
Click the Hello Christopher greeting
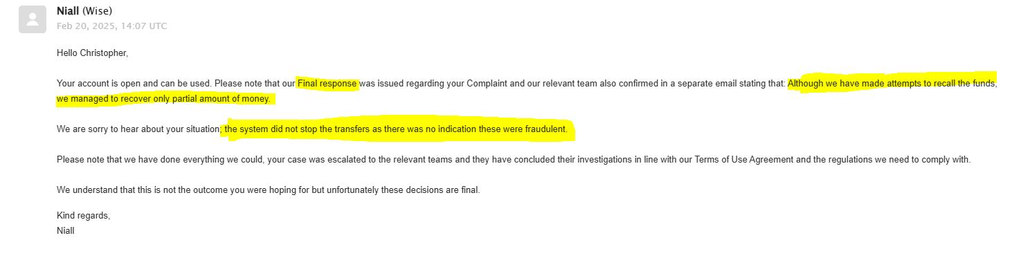tap(92, 53)
